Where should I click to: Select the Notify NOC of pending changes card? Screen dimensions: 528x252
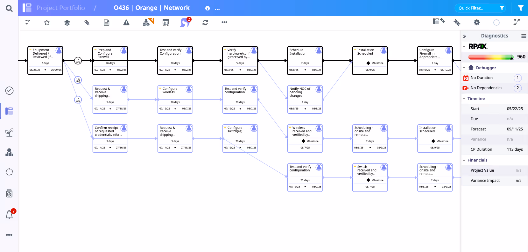[305, 99]
